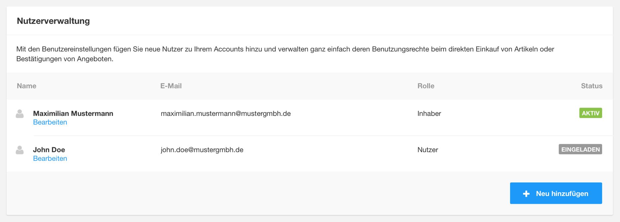Click the gray EINGELADEN status badge
Viewport: 620px width, 222px height.
click(580, 150)
